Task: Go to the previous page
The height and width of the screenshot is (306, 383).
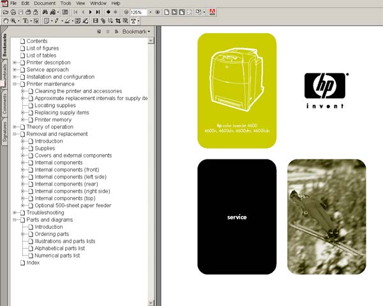Action: point(83,12)
